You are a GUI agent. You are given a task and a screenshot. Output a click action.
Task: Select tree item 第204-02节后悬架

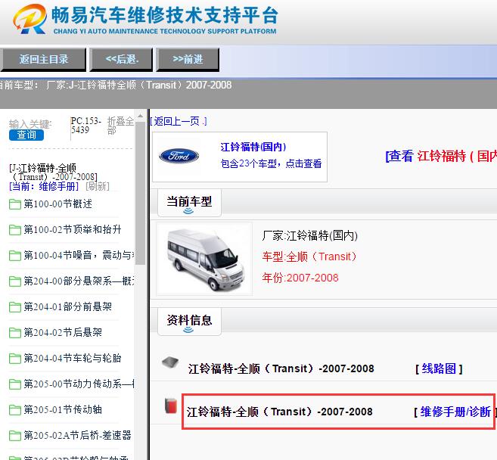(63, 332)
